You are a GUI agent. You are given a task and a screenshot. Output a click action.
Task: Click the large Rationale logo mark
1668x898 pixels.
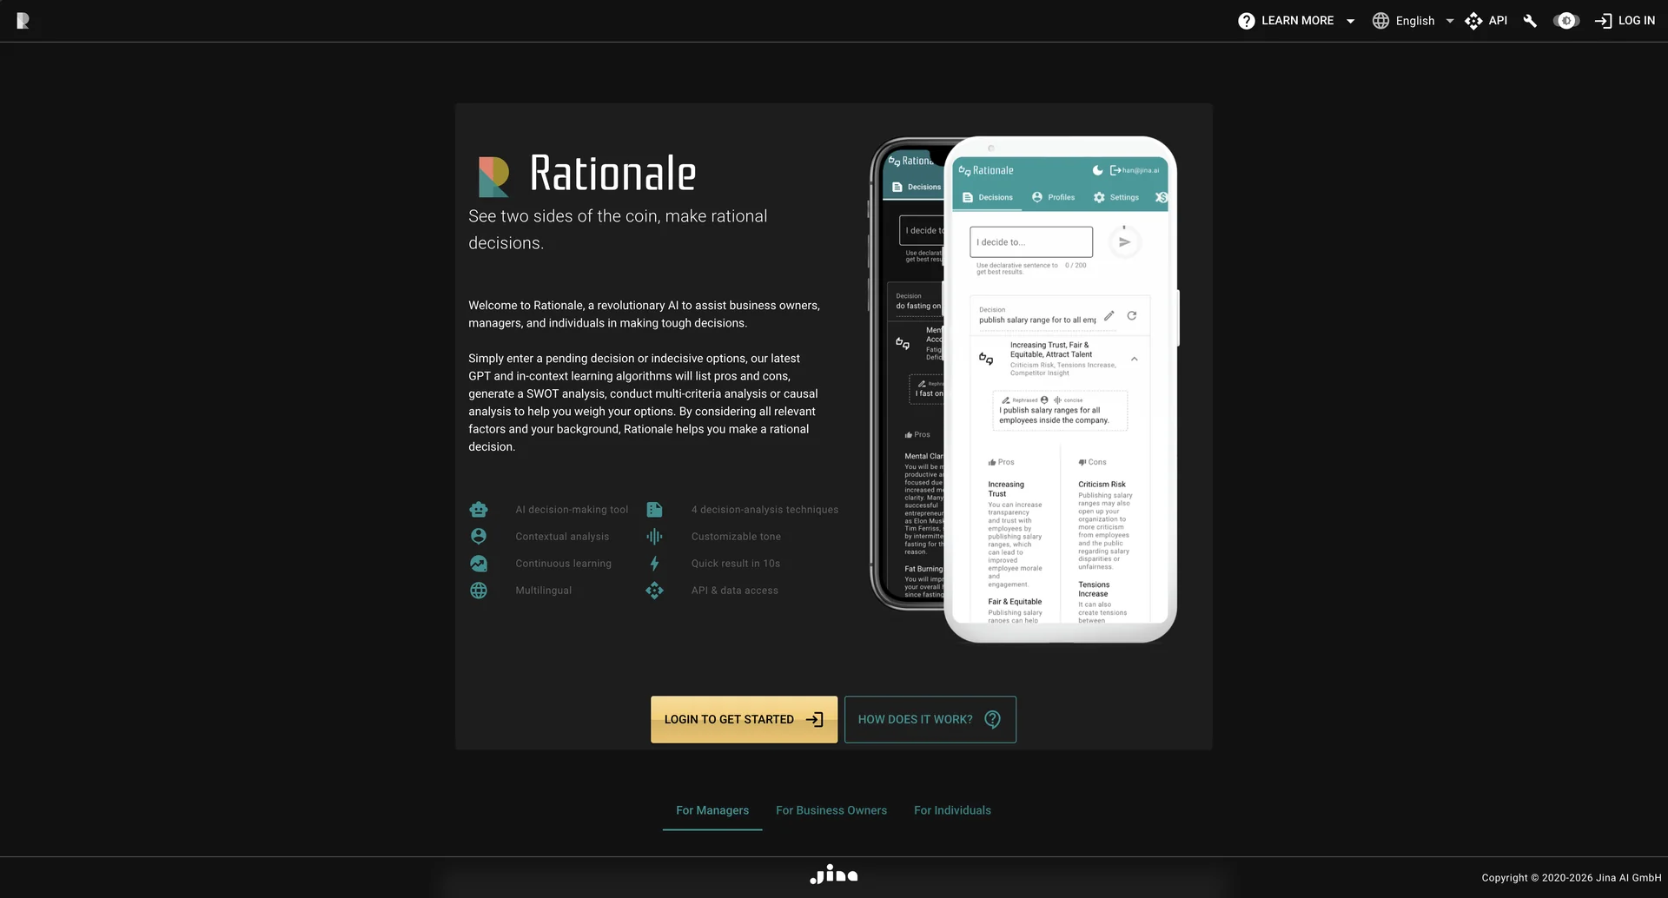(x=493, y=177)
